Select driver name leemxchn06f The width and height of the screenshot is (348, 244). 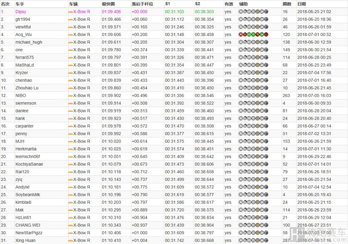(x=28, y=156)
